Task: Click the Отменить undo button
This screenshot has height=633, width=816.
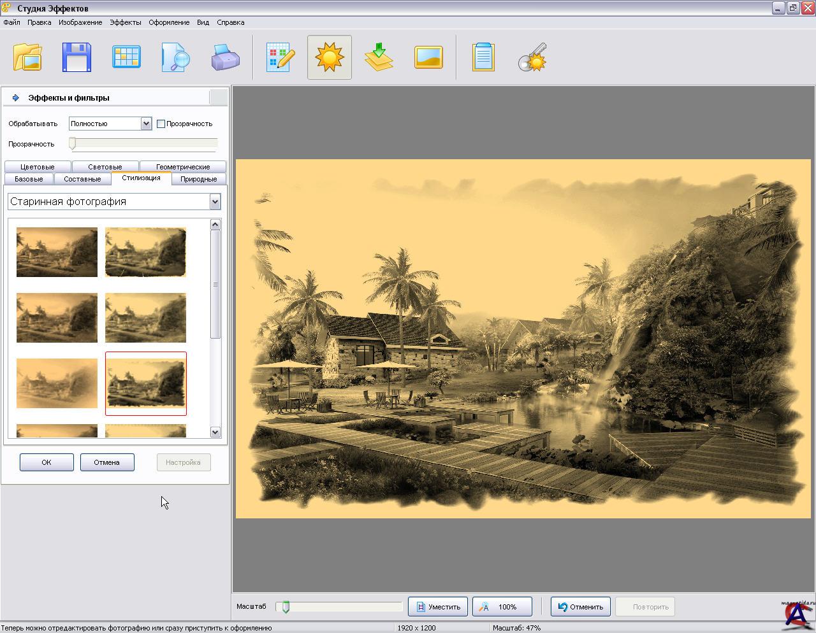Action: [580, 607]
